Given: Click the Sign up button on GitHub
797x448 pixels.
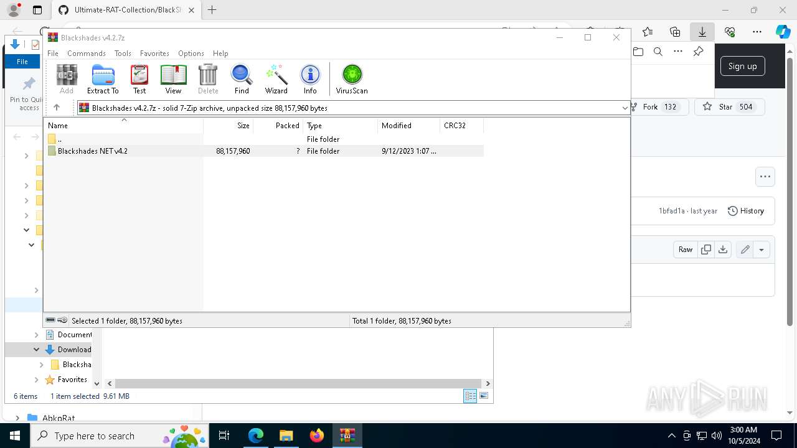Looking at the screenshot, I should (x=742, y=67).
